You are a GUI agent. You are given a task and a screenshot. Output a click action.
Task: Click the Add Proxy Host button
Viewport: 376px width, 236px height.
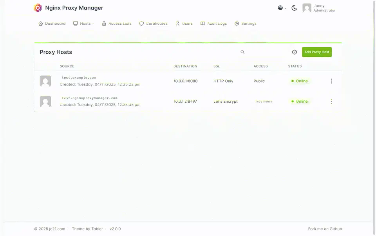click(316, 52)
